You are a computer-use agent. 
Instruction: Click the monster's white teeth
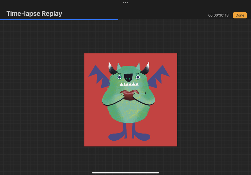(128, 84)
